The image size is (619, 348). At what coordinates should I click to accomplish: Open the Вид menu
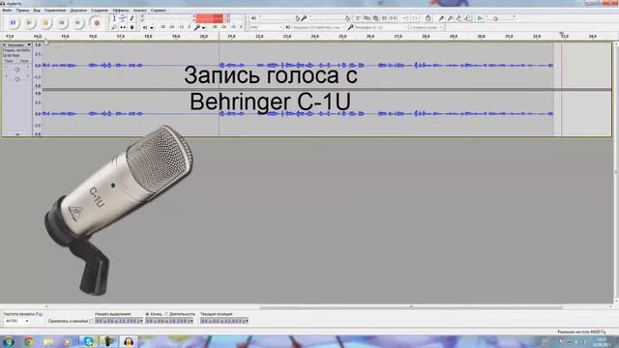click(x=37, y=11)
